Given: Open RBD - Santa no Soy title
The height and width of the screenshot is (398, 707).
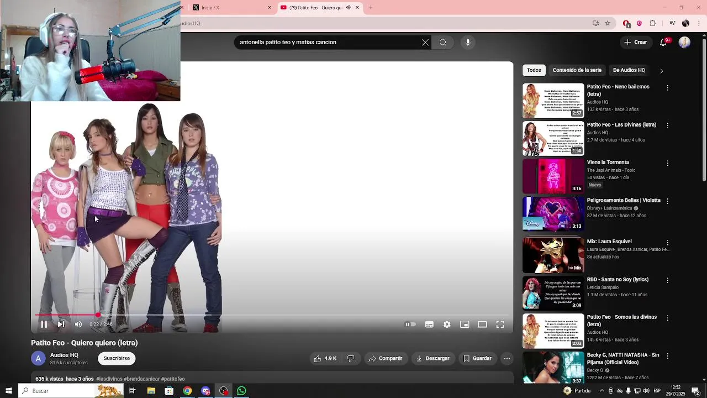Looking at the screenshot, I should tap(618, 280).
